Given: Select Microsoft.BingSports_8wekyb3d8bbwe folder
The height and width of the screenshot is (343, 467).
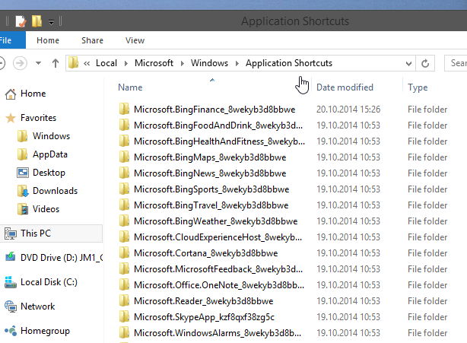Looking at the screenshot, I should [211, 189].
